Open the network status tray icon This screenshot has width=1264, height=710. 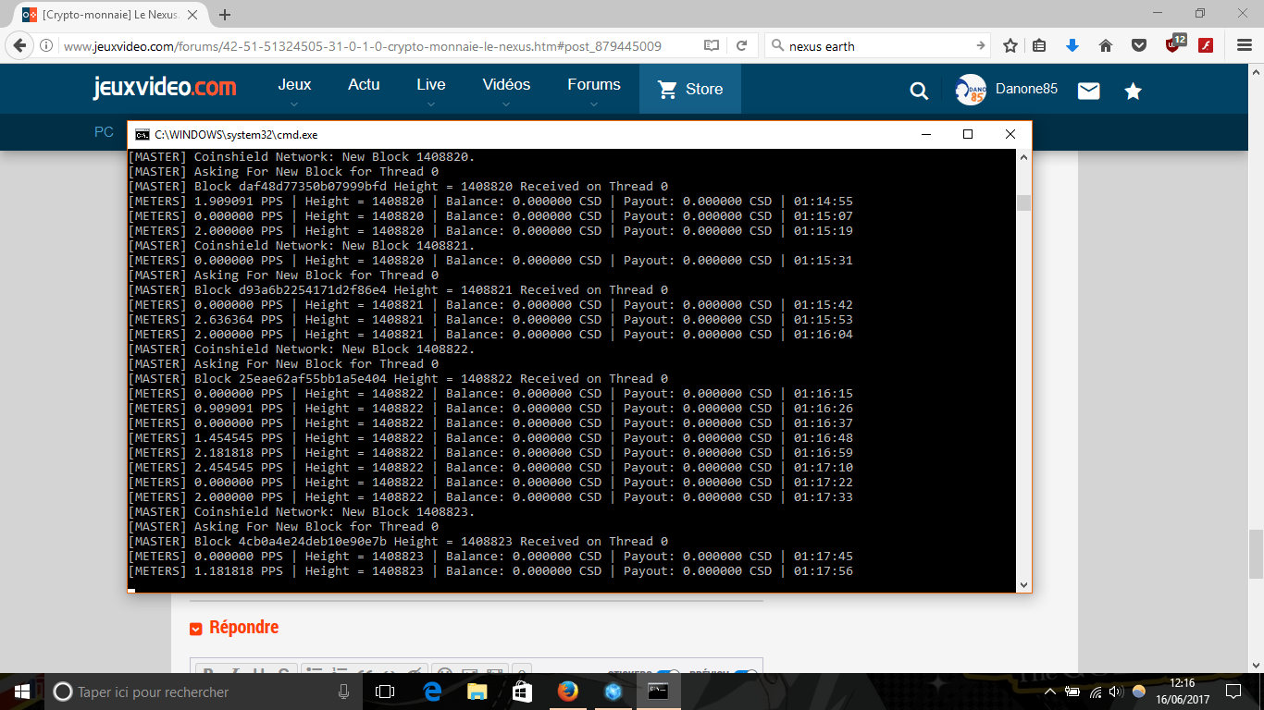pos(1096,692)
